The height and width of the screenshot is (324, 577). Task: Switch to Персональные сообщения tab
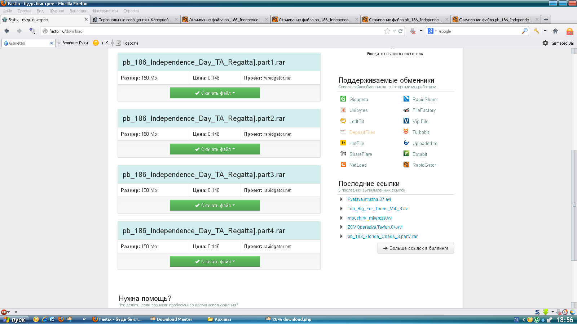[135, 19]
